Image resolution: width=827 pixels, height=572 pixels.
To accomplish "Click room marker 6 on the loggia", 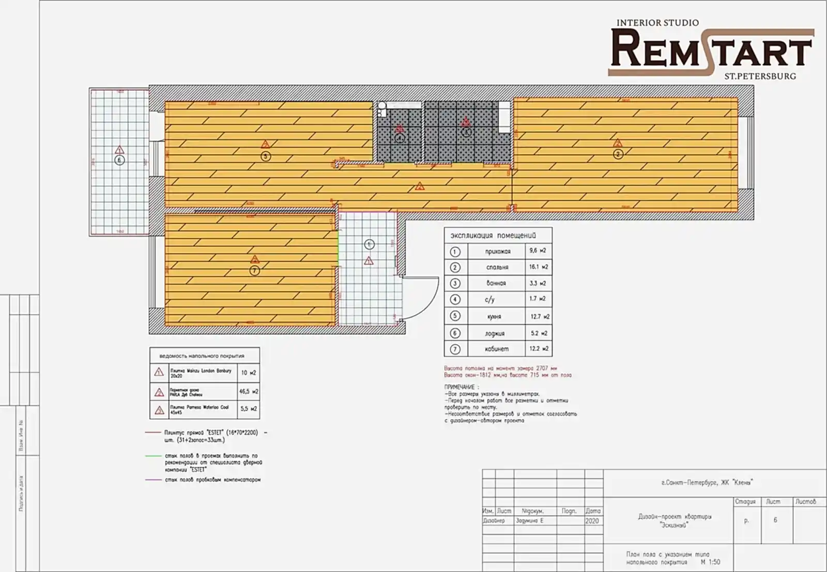I will pyautogui.click(x=119, y=160).
